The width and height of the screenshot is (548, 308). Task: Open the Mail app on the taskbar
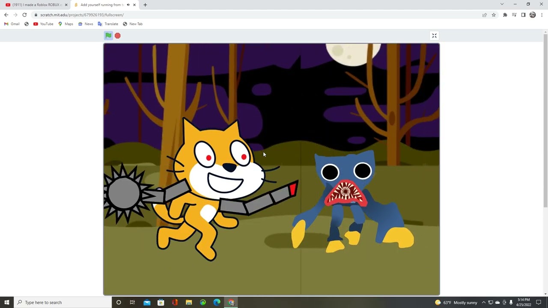[147, 302]
